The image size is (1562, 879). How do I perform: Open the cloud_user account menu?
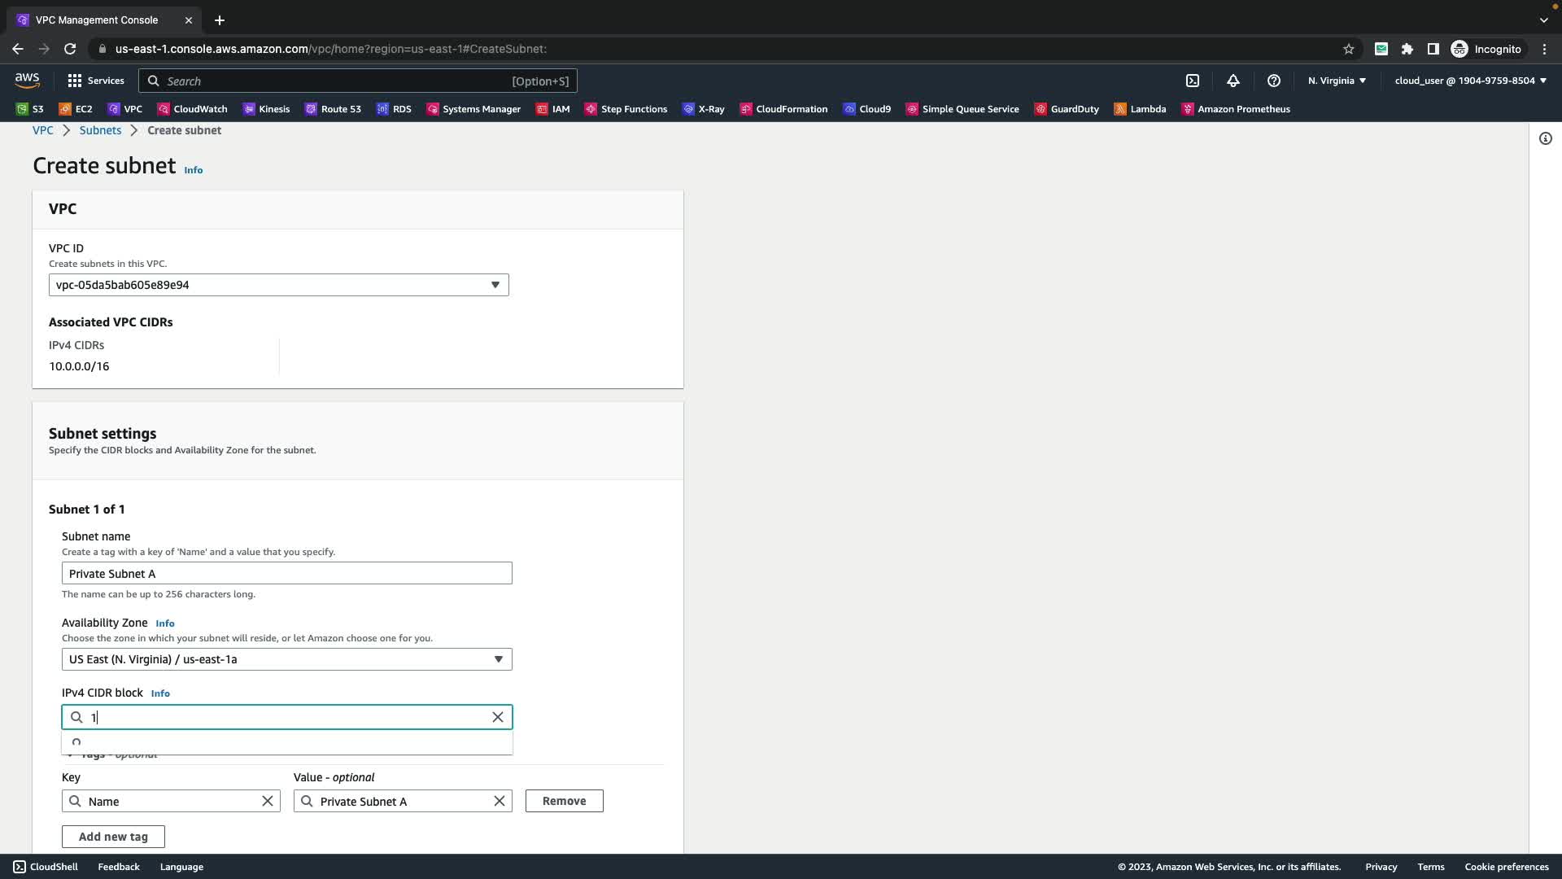tap(1470, 81)
